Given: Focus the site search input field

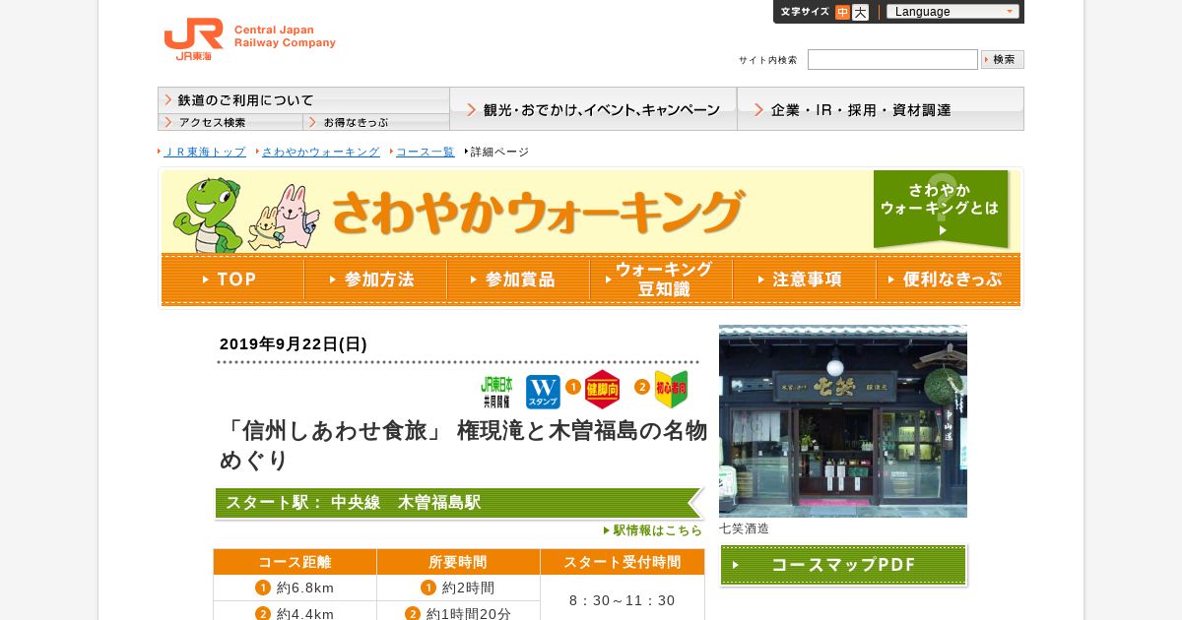Looking at the screenshot, I should [892, 60].
